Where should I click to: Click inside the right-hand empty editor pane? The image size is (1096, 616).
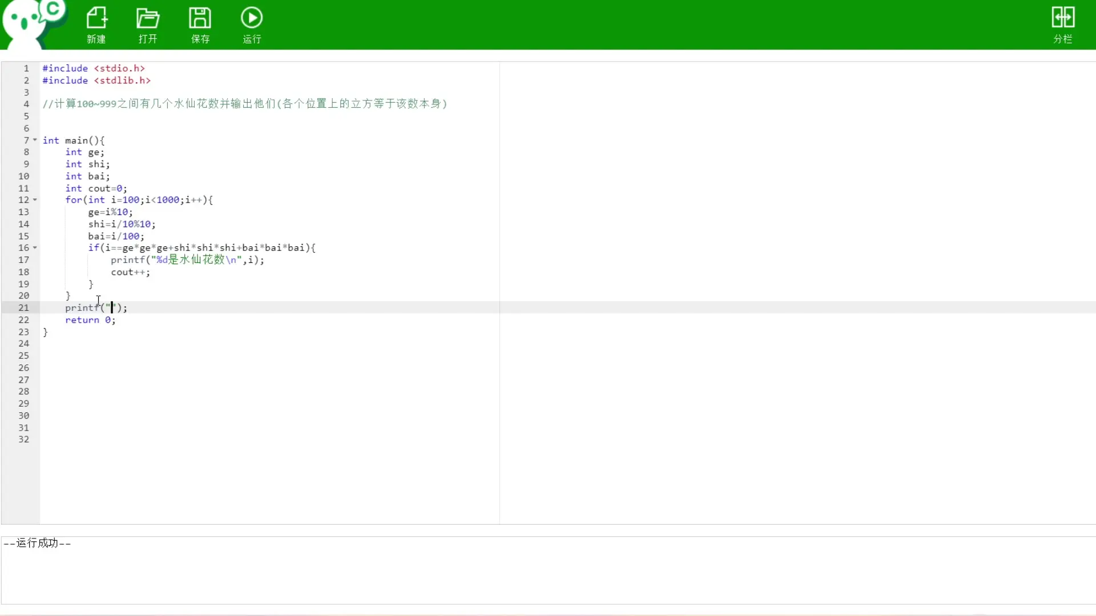[x=797, y=293]
